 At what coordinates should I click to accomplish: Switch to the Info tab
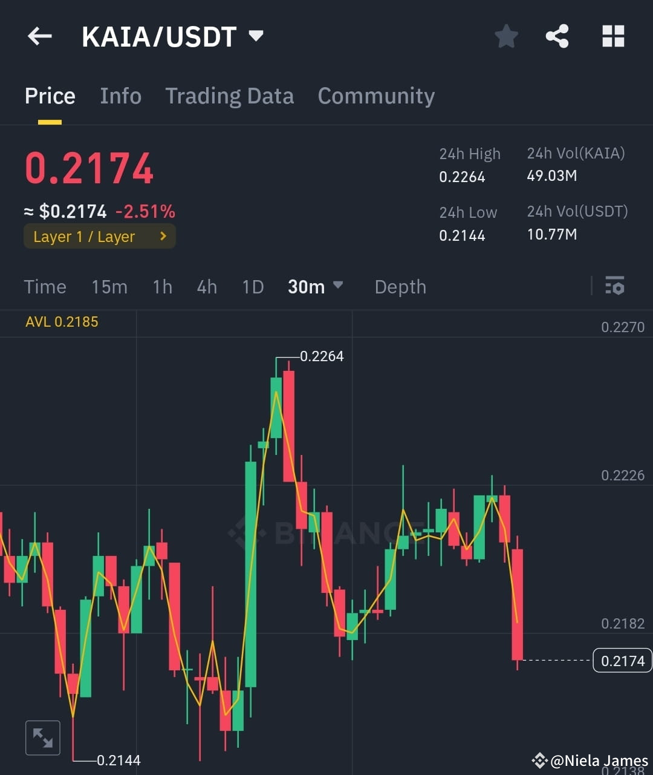pyautogui.click(x=120, y=96)
